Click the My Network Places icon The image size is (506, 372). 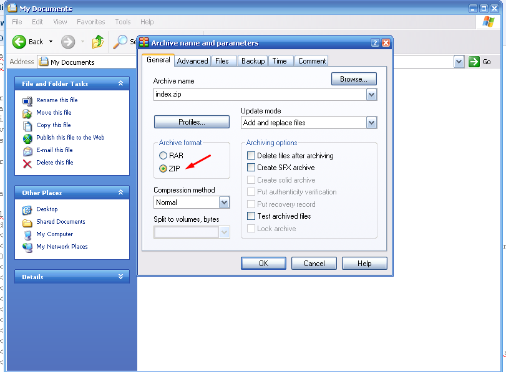[27, 247]
